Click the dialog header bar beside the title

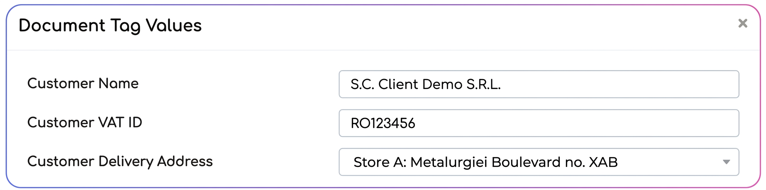click(x=468, y=26)
